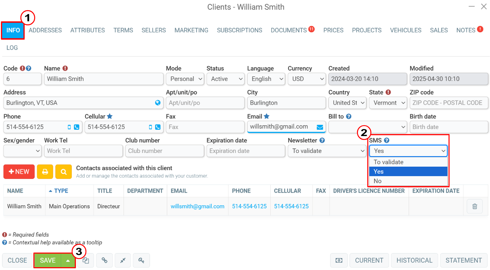Open the link icon in bottom toolbar

pos(104,260)
